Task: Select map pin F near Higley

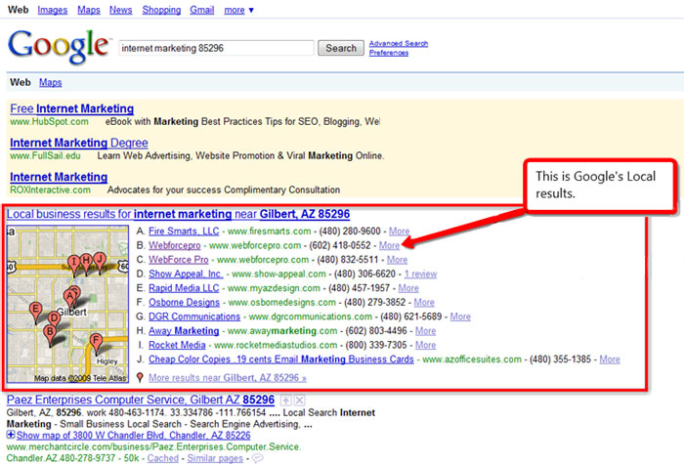Action: tap(96, 342)
